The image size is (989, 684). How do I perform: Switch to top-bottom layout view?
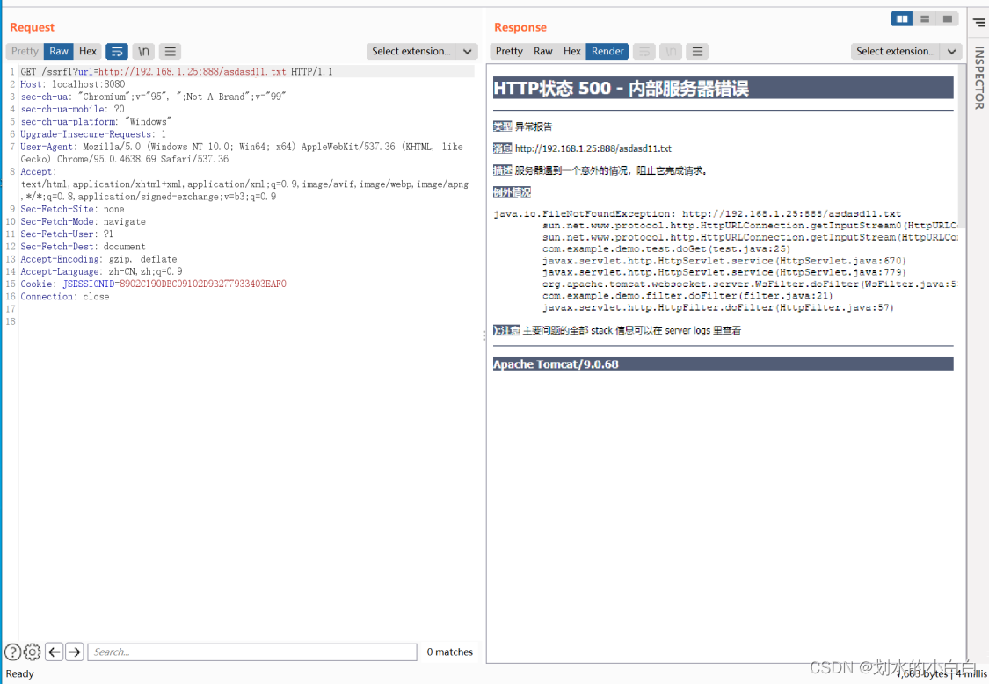(925, 19)
